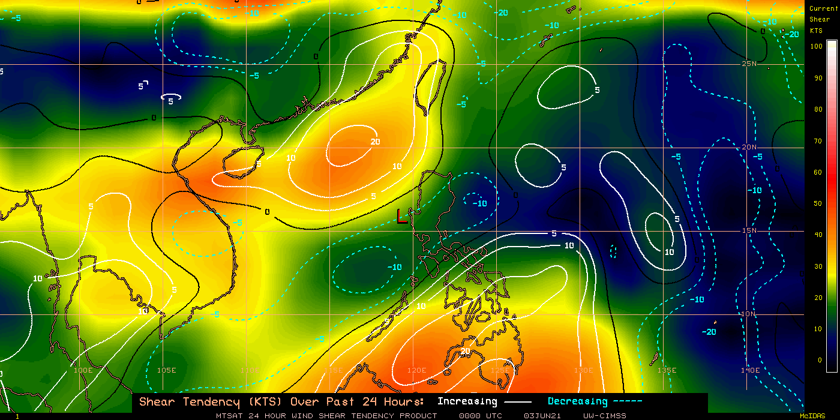Click the UW-CIMSS branding text
This screenshot has width=840, height=420.
pos(604,415)
